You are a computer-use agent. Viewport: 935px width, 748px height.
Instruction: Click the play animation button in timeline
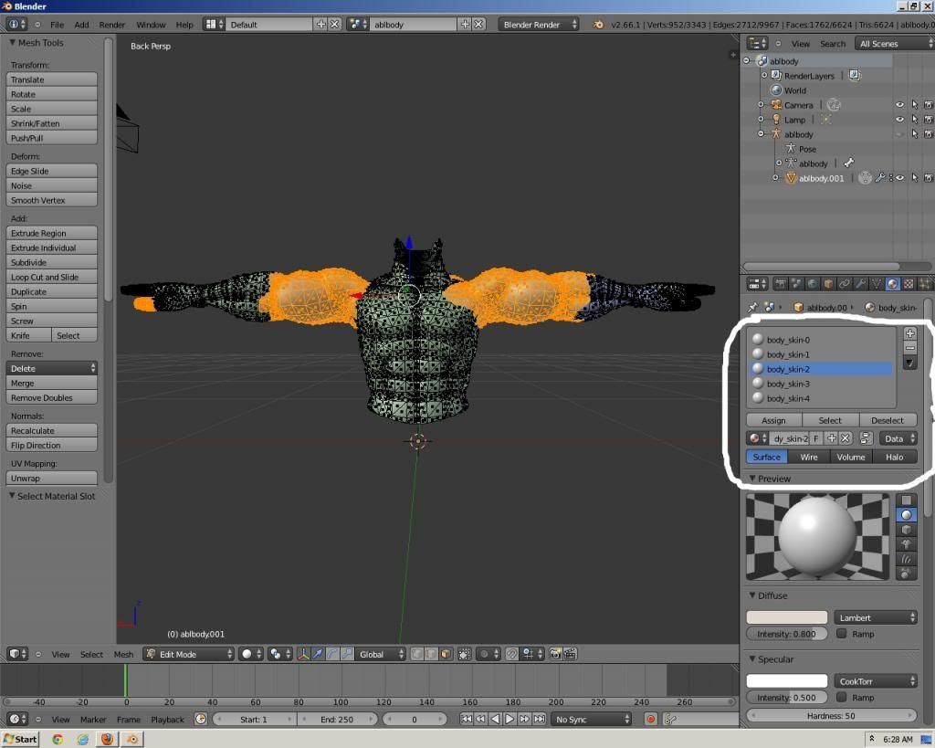tap(510, 720)
